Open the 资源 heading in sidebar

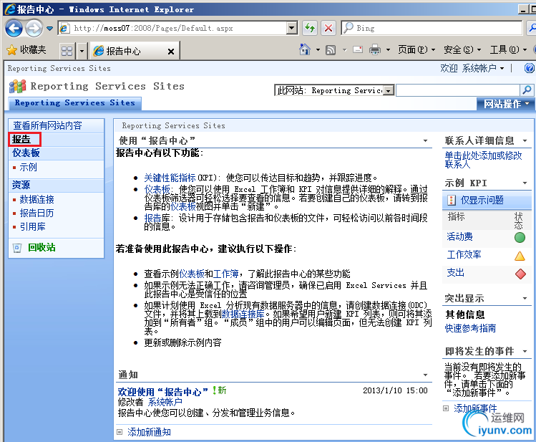(21, 185)
